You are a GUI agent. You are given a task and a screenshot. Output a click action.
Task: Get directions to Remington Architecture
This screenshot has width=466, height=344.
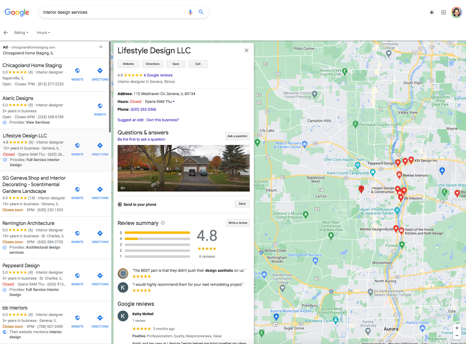click(x=100, y=233)
